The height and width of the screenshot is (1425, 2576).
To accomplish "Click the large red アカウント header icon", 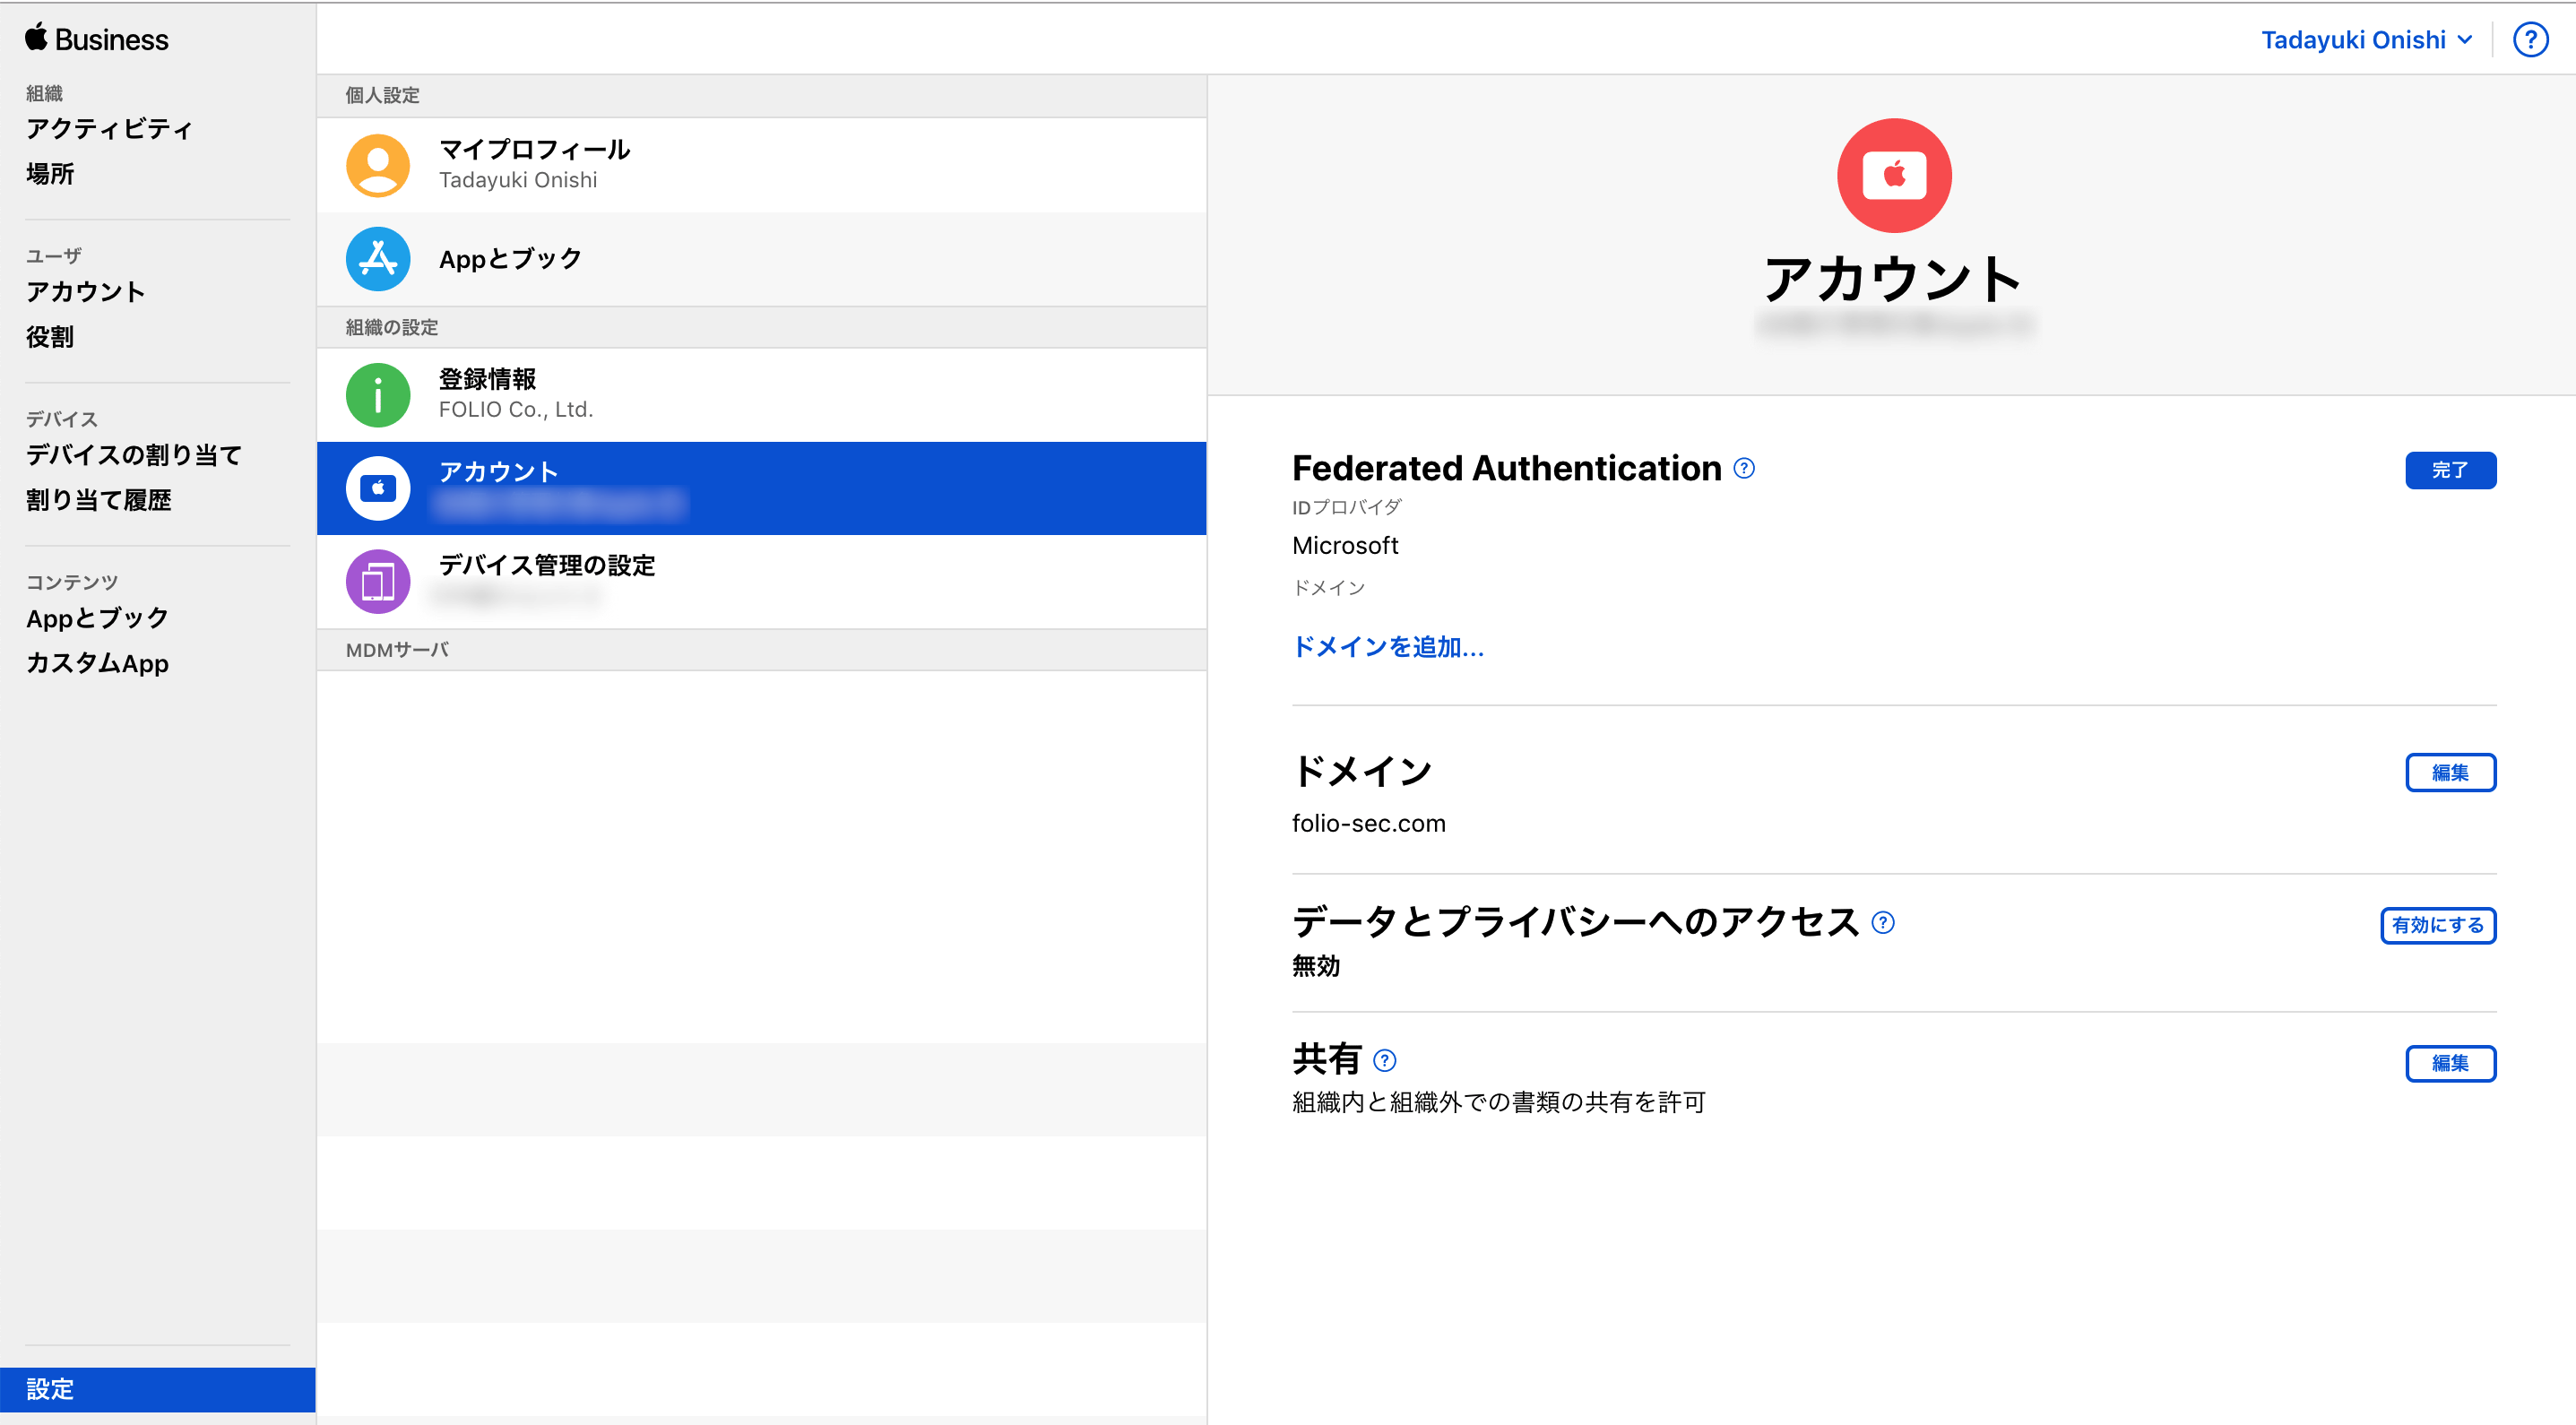I will [1893, 175].
